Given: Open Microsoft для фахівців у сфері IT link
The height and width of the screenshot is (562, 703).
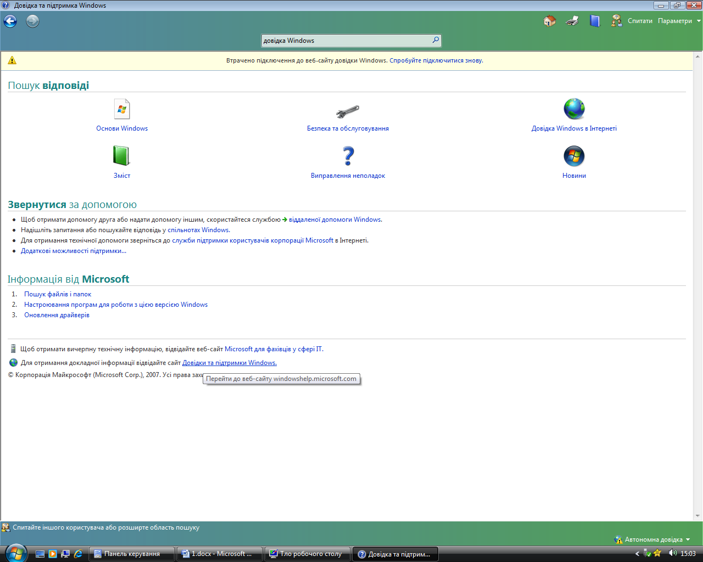Looking at the screenshot, I should pos(274,349).
